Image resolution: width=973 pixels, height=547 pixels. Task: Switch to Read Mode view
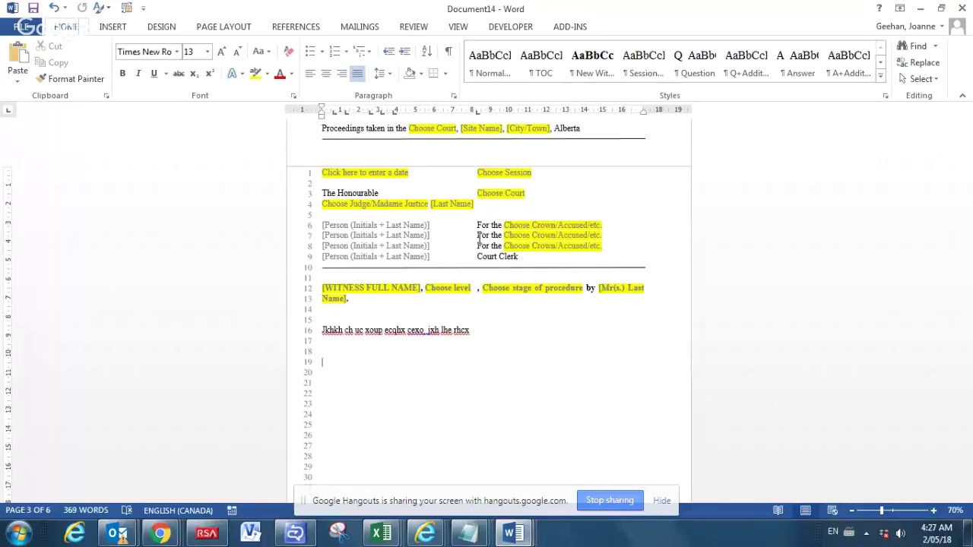778,511
